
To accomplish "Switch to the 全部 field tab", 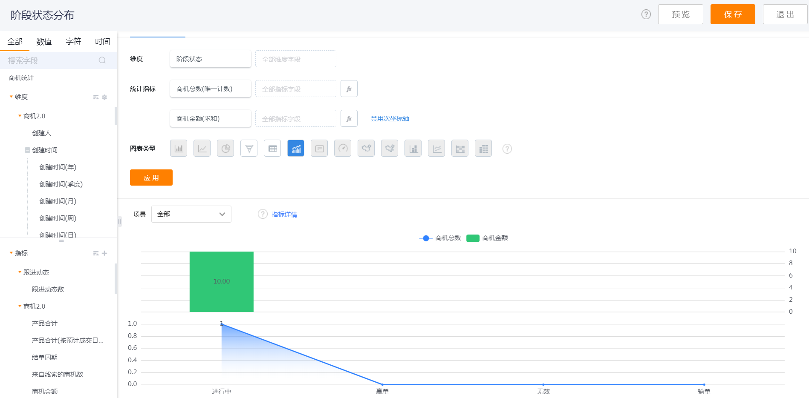I will pyautogui.click(x=15, y=41).
